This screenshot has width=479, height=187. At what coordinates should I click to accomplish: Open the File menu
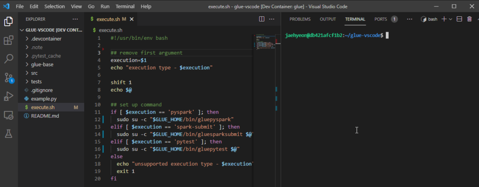click(20, 7)
